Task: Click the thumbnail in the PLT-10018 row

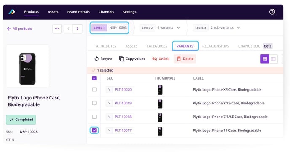Action: [160, 117]
